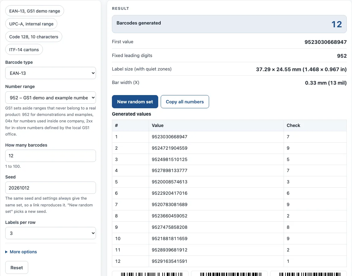Generate a New random set
The height and width of the screenshot is (276, 352).
tap(135, 102)
